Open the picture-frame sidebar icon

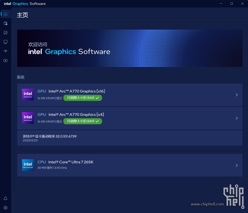[x=6, y=33]
